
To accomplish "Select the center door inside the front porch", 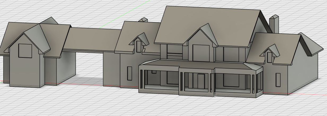I will 201,81.
